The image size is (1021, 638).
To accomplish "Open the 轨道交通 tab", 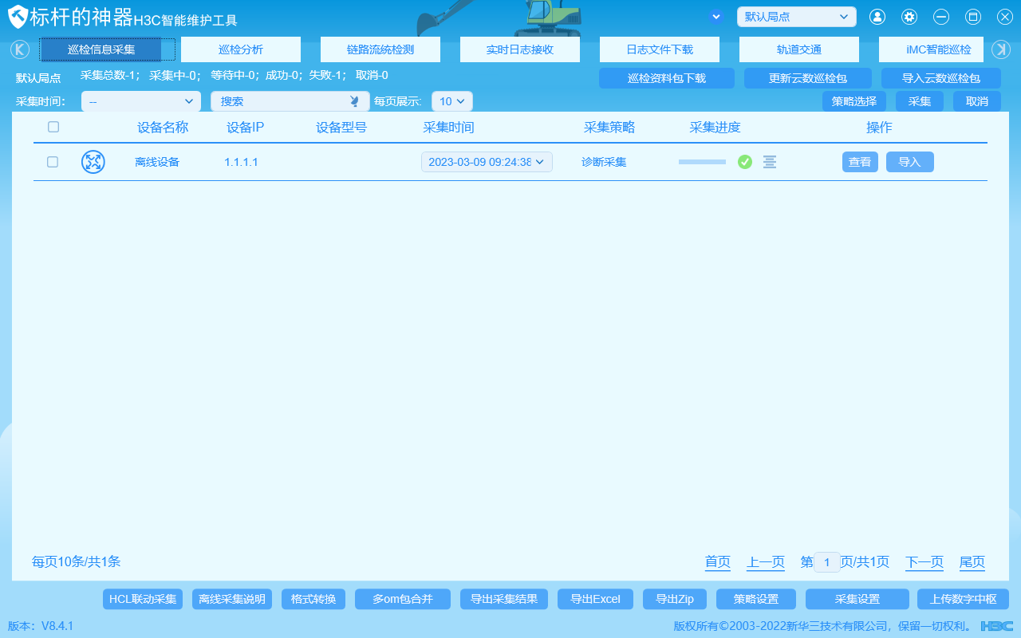I will pos(799,49).
